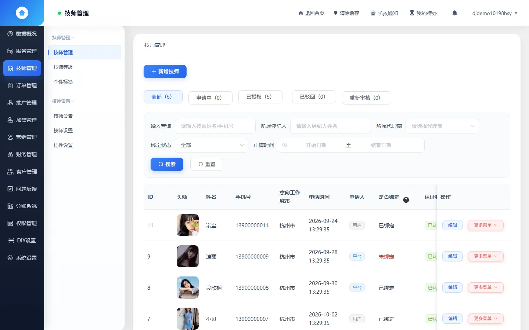Screen dimensions: 529x330
Task: Open 权限管理 in the sidebar
Action: point(22,223)
